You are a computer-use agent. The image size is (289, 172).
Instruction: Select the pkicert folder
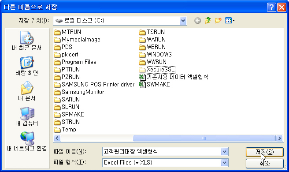click(66, 55)
